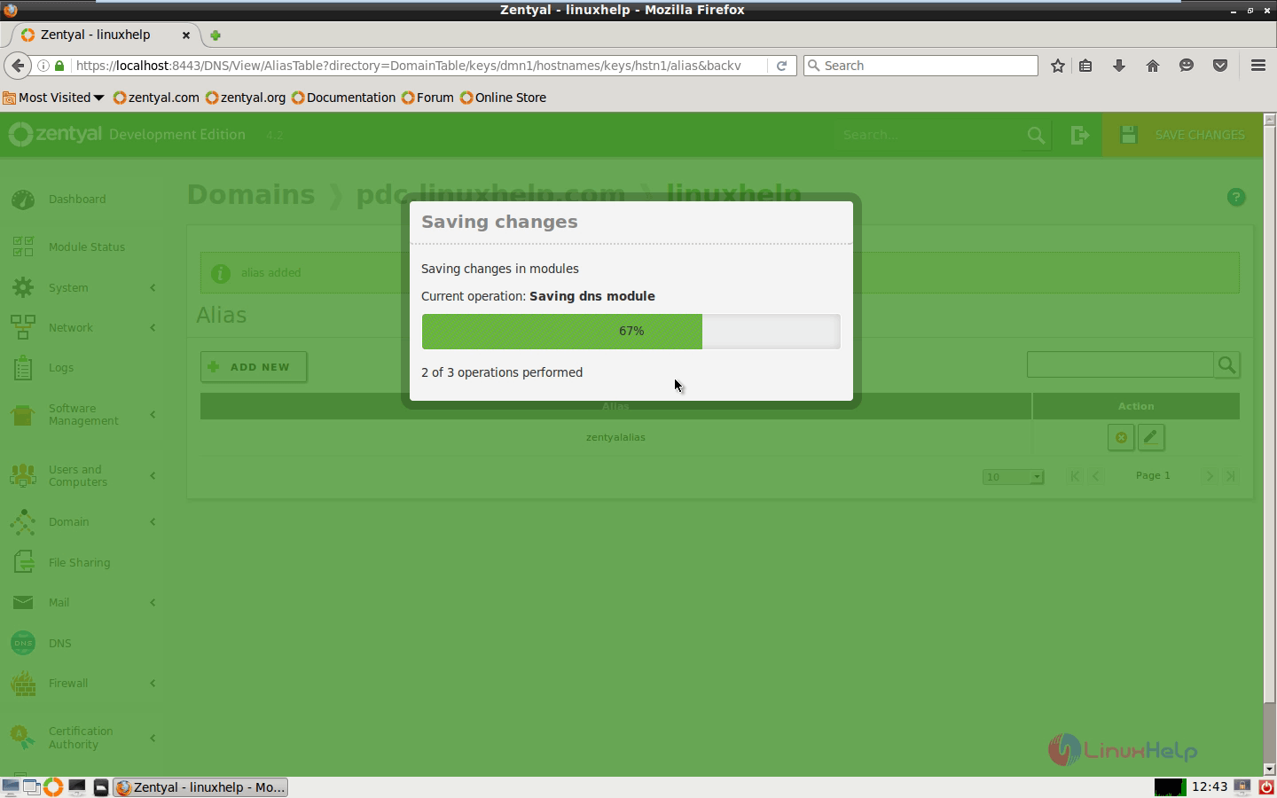The image size is (1277, 798).
Task: Click Software Management box icon
Action: (x=23, y=415)
